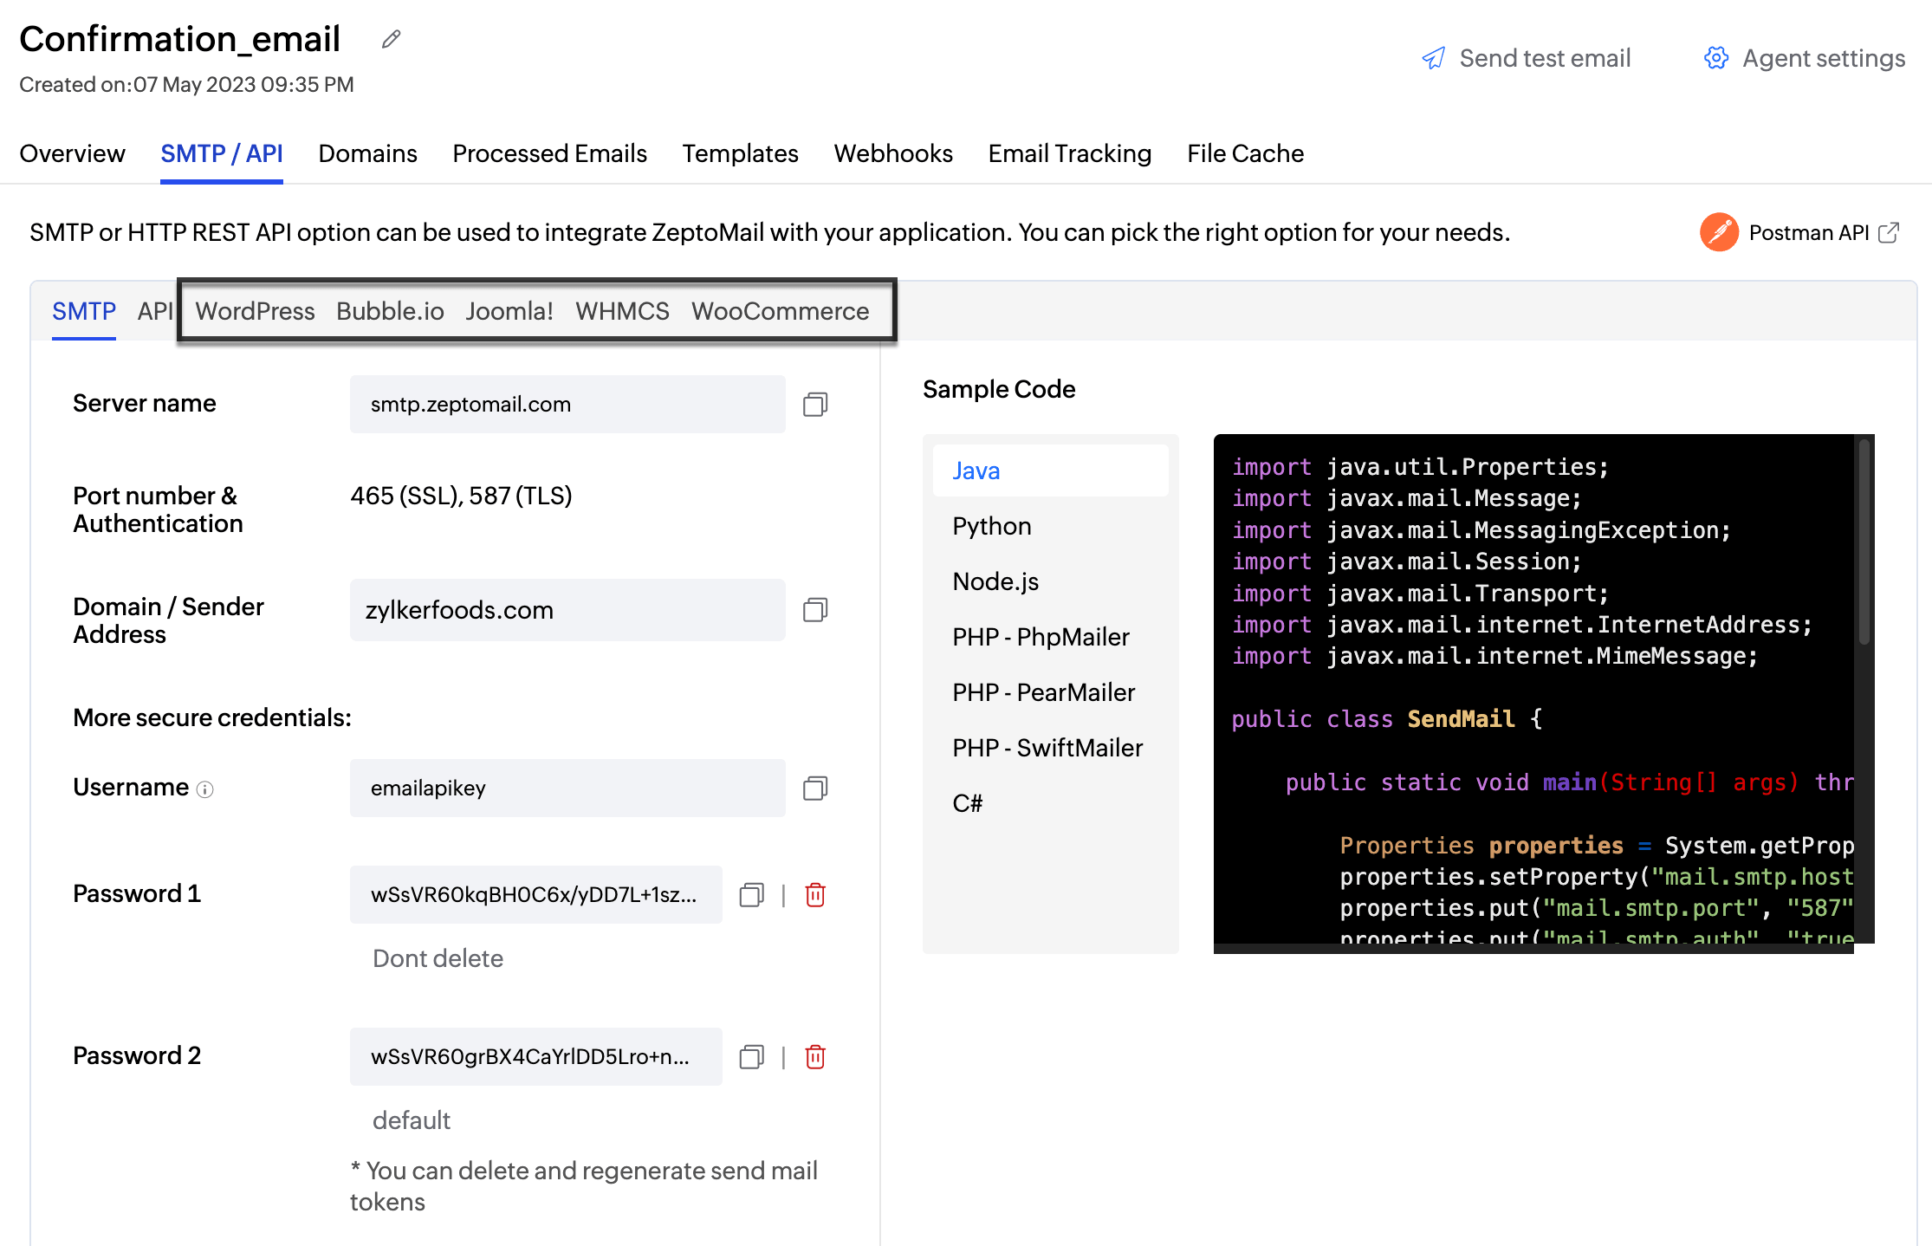Edit the Confirmation_email agent name pencil icon
This screenshot has width=1932, height=1246.
point(392,39)
